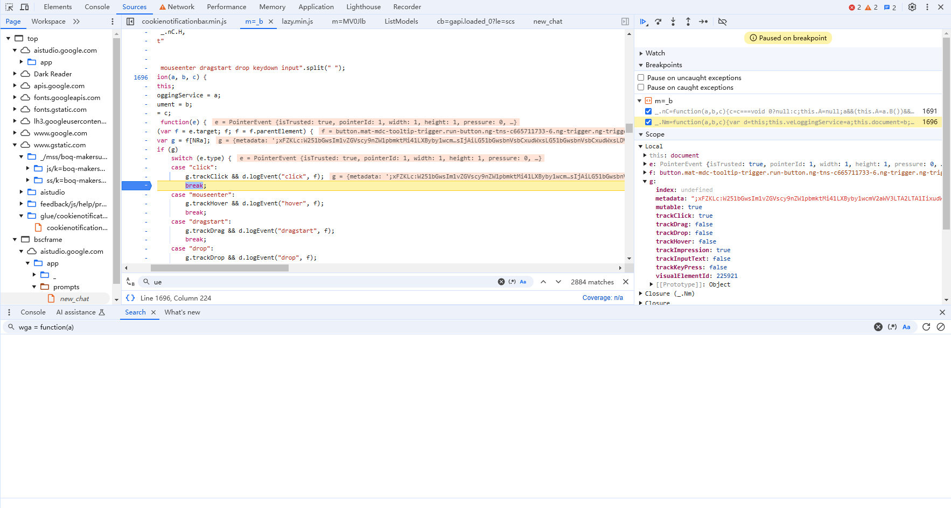Open the lazy.min.js file tab
The height and width of the screenshot is (508, 951).
(x=297, y=22)
